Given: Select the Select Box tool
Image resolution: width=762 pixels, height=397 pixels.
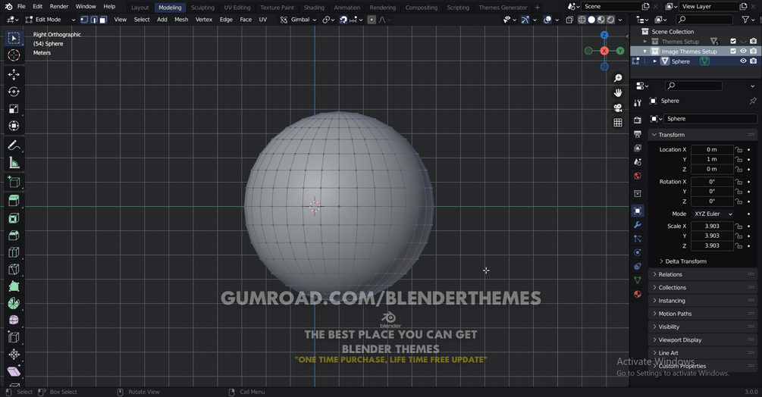Looking at the screenshot, I should tap(14, 38).
